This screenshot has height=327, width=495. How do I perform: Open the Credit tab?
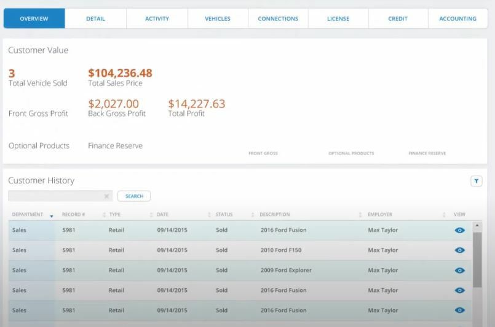click(398, 18)
